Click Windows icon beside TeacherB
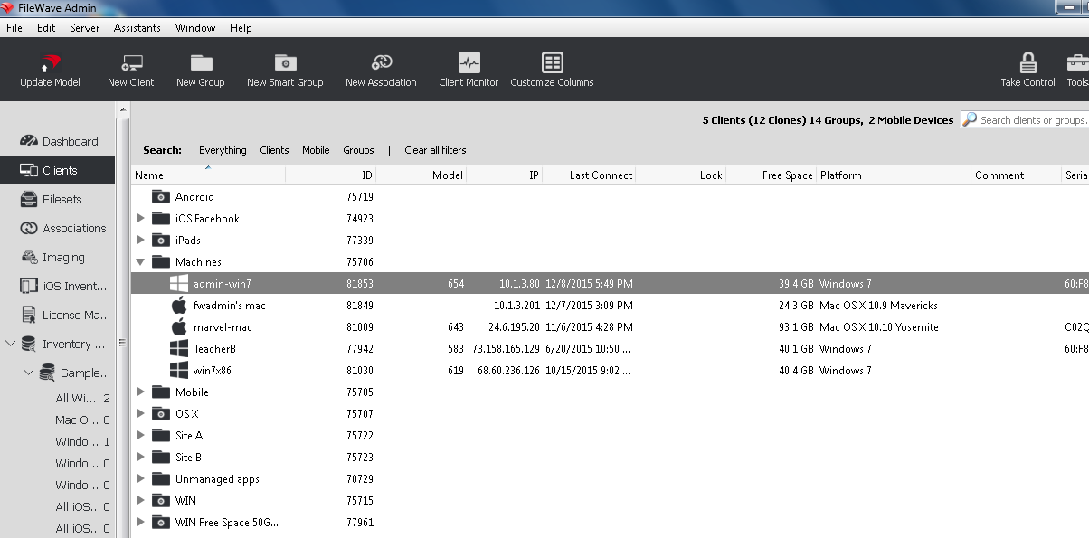The height and width of the screenshot is (538, 1089). tap(178, 348)
